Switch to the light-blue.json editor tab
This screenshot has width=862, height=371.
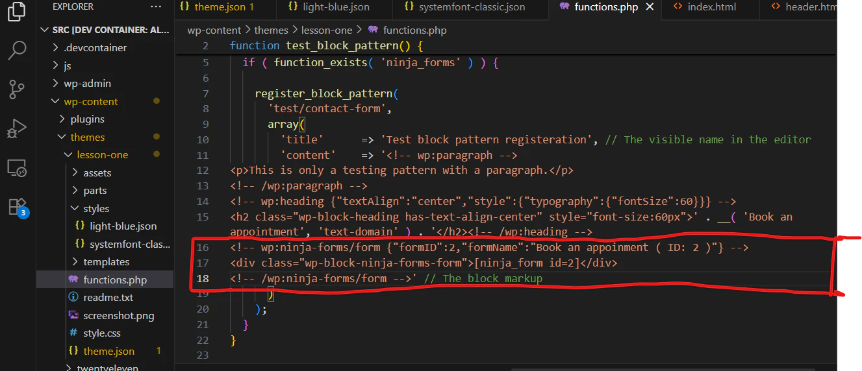pos(334,7)
